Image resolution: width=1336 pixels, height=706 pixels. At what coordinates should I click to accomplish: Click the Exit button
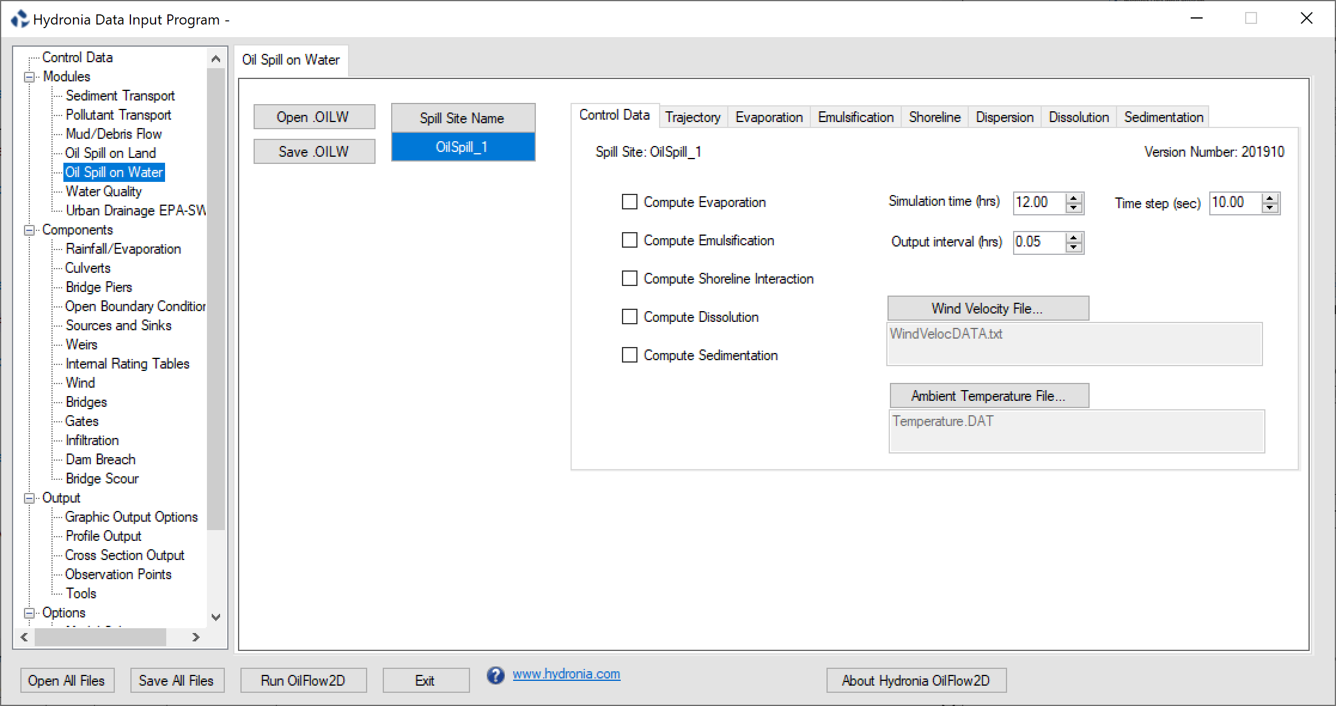[426, 680]
